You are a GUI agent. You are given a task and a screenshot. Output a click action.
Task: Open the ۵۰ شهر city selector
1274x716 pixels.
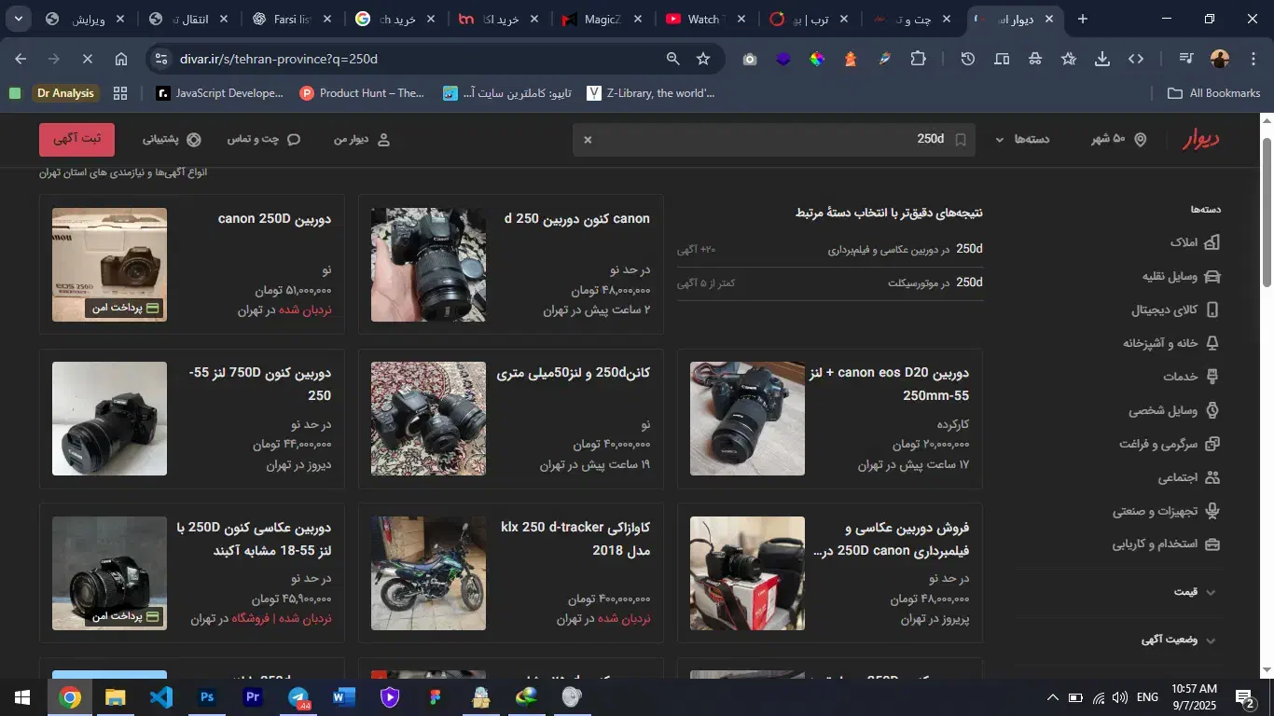1117,140
